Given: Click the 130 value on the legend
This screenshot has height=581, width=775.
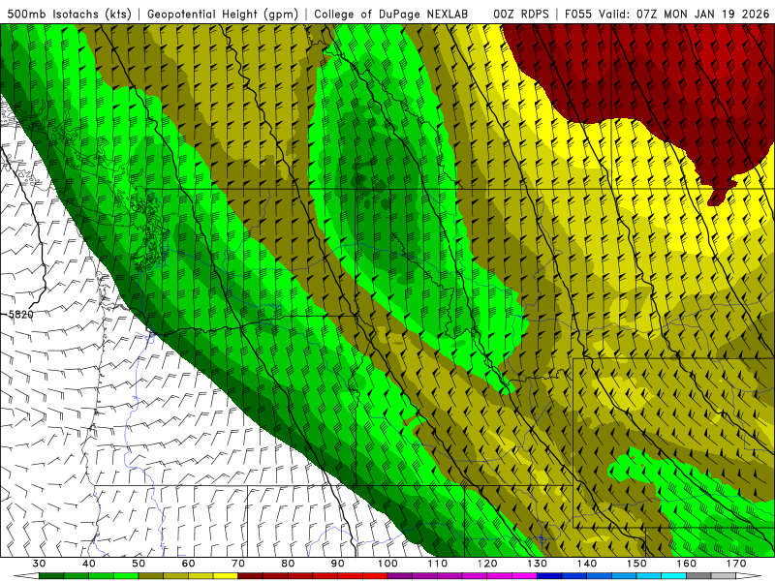Looking at the screenshot, I should tap(537, 564).
